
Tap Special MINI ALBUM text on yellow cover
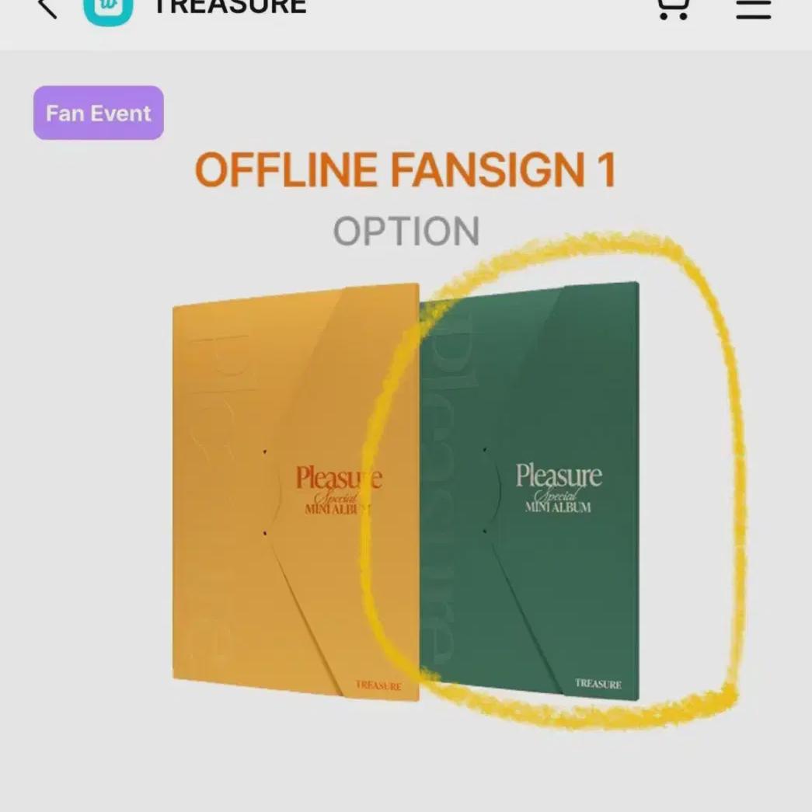point(338,504)
